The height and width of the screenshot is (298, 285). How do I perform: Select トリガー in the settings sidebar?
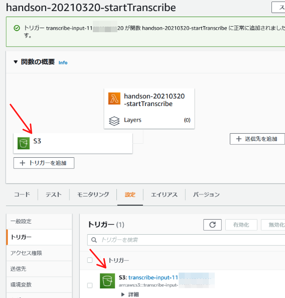tap(39, 237)
